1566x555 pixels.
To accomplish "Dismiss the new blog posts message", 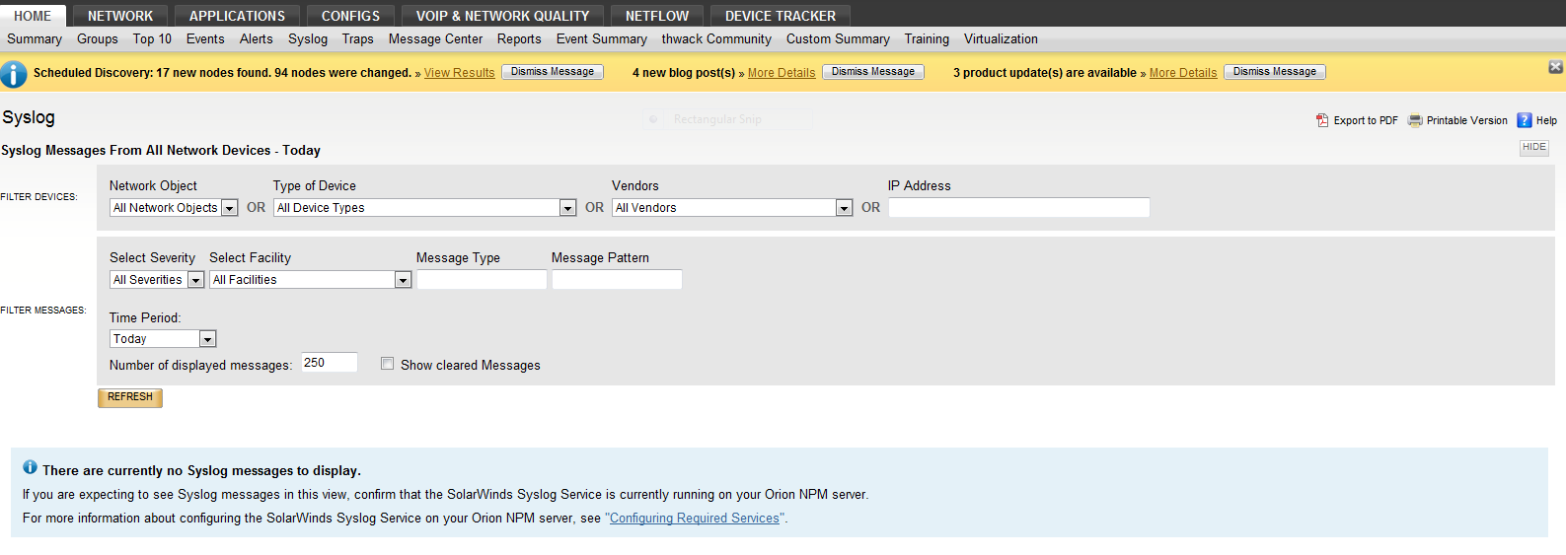I will (873, 72).
